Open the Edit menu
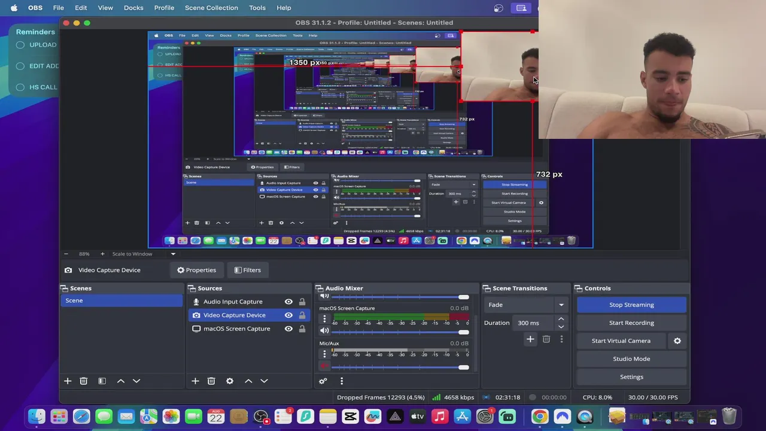The image size is (766, 431). 81,8
